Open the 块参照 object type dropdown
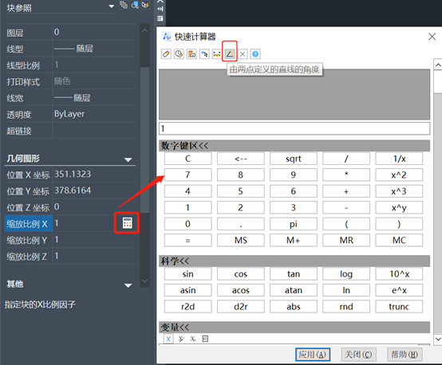Image resolution: width=442 pixels, height=365 pixels. [x=112, y=6]
